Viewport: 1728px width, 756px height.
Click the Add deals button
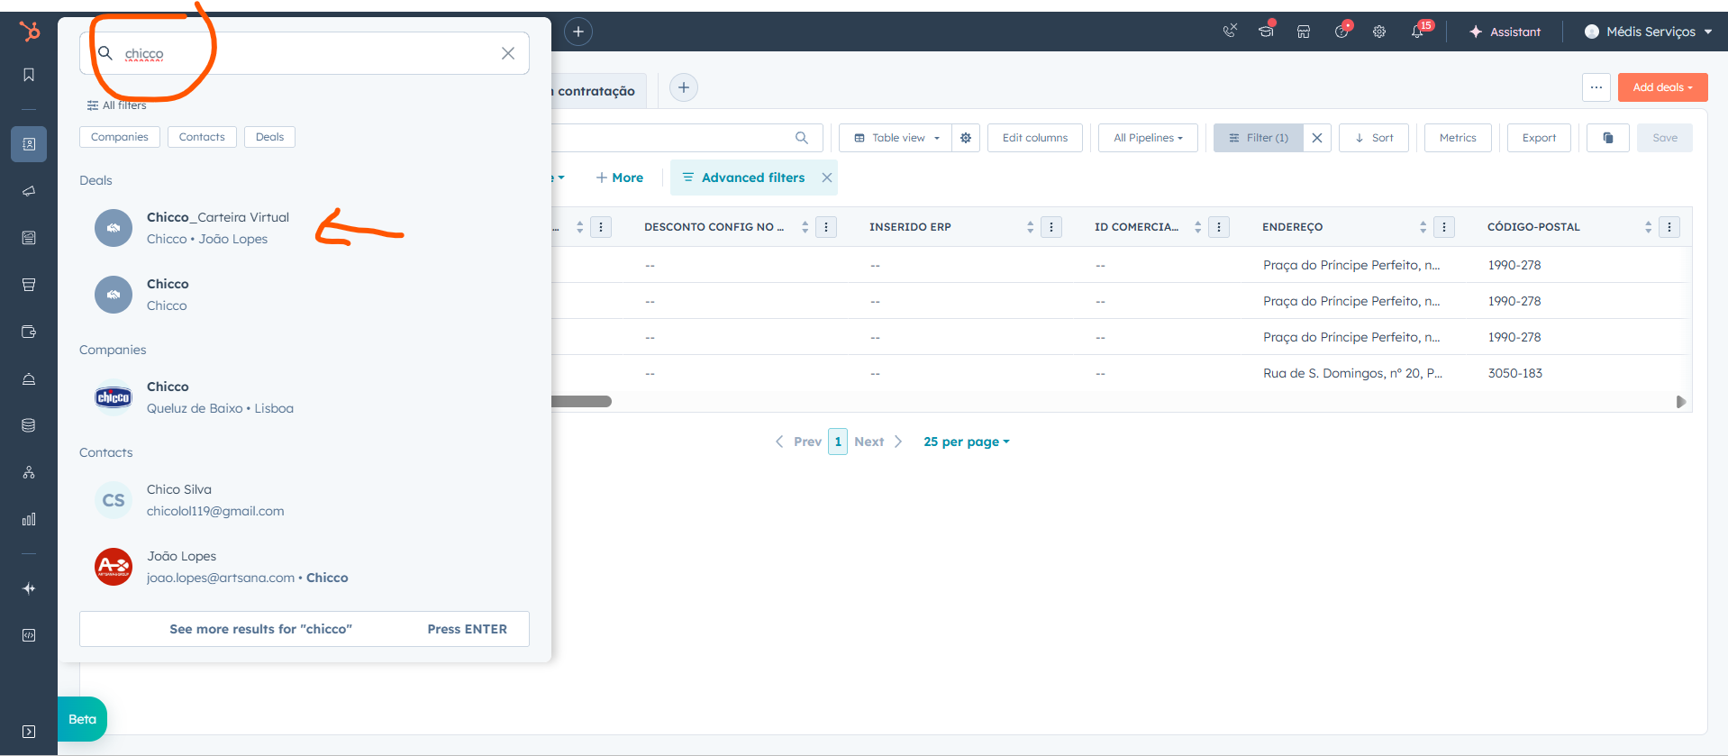[x=1662, y=87]
